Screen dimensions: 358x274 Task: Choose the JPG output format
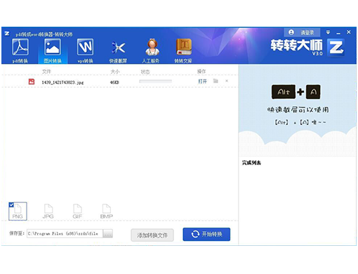pyautogui.click(x=48, y=211)
